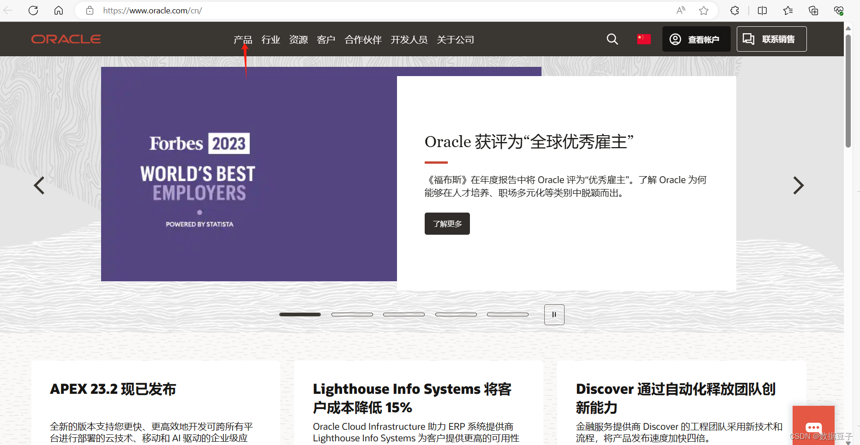The width and height of the screenshot is (860, 445).
Task: Go to browser home page icon
Action: click(x=59, y=10)
